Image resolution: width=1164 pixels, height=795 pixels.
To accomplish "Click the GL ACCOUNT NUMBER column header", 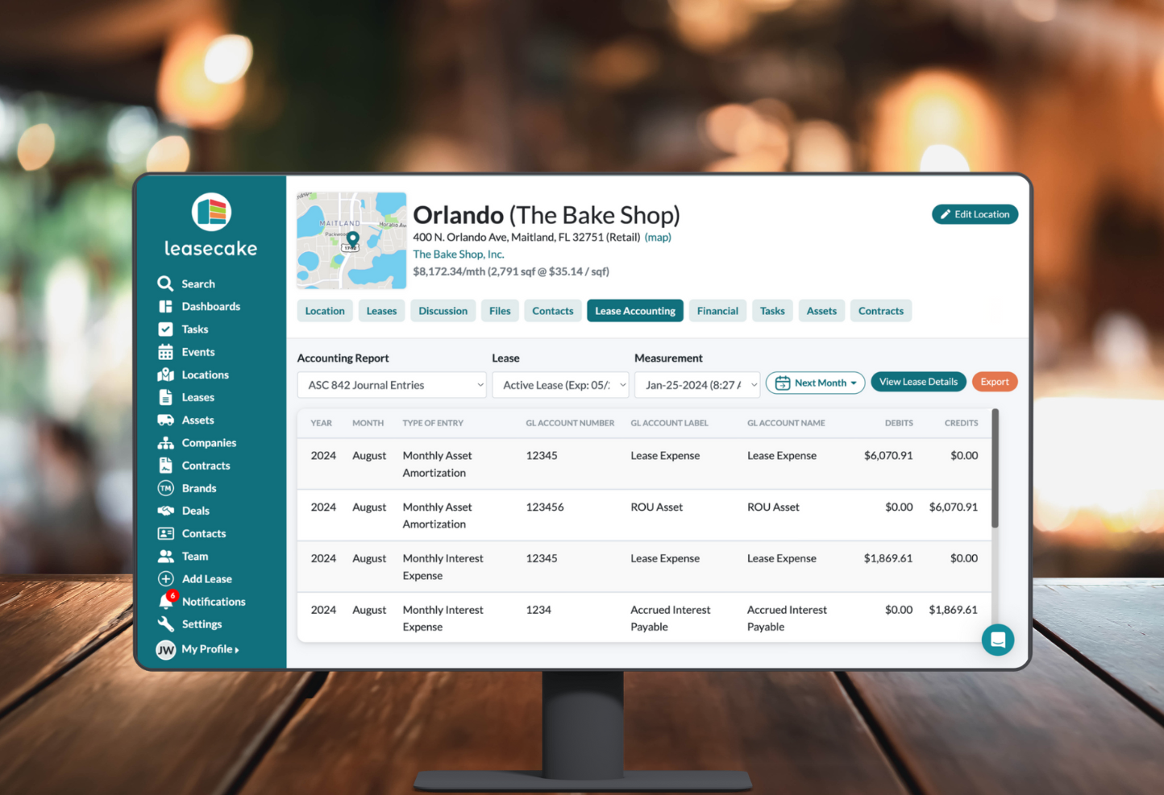I will pos(570,423).
